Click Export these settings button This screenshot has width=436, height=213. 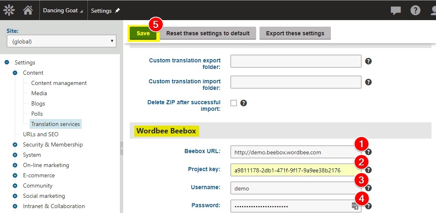[x=295, y=33]
